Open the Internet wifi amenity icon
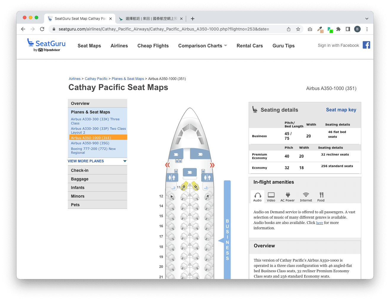This screenshot has height=301, width=390. [306, 195]
